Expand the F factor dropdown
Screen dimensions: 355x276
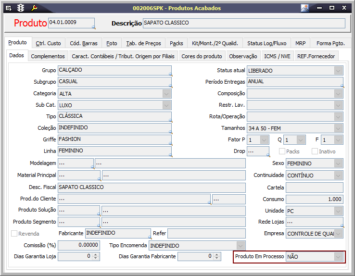tap(338, 140)
